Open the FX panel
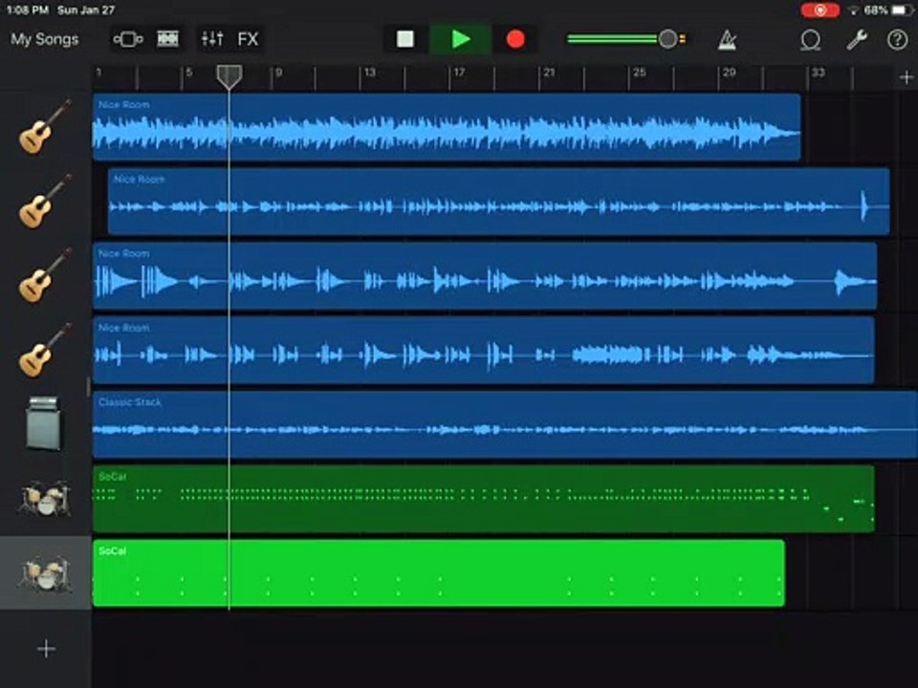 click(x=248, y=39)
